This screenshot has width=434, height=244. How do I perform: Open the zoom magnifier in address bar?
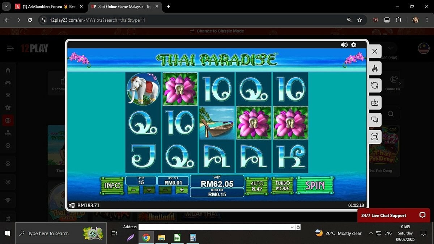349,20
